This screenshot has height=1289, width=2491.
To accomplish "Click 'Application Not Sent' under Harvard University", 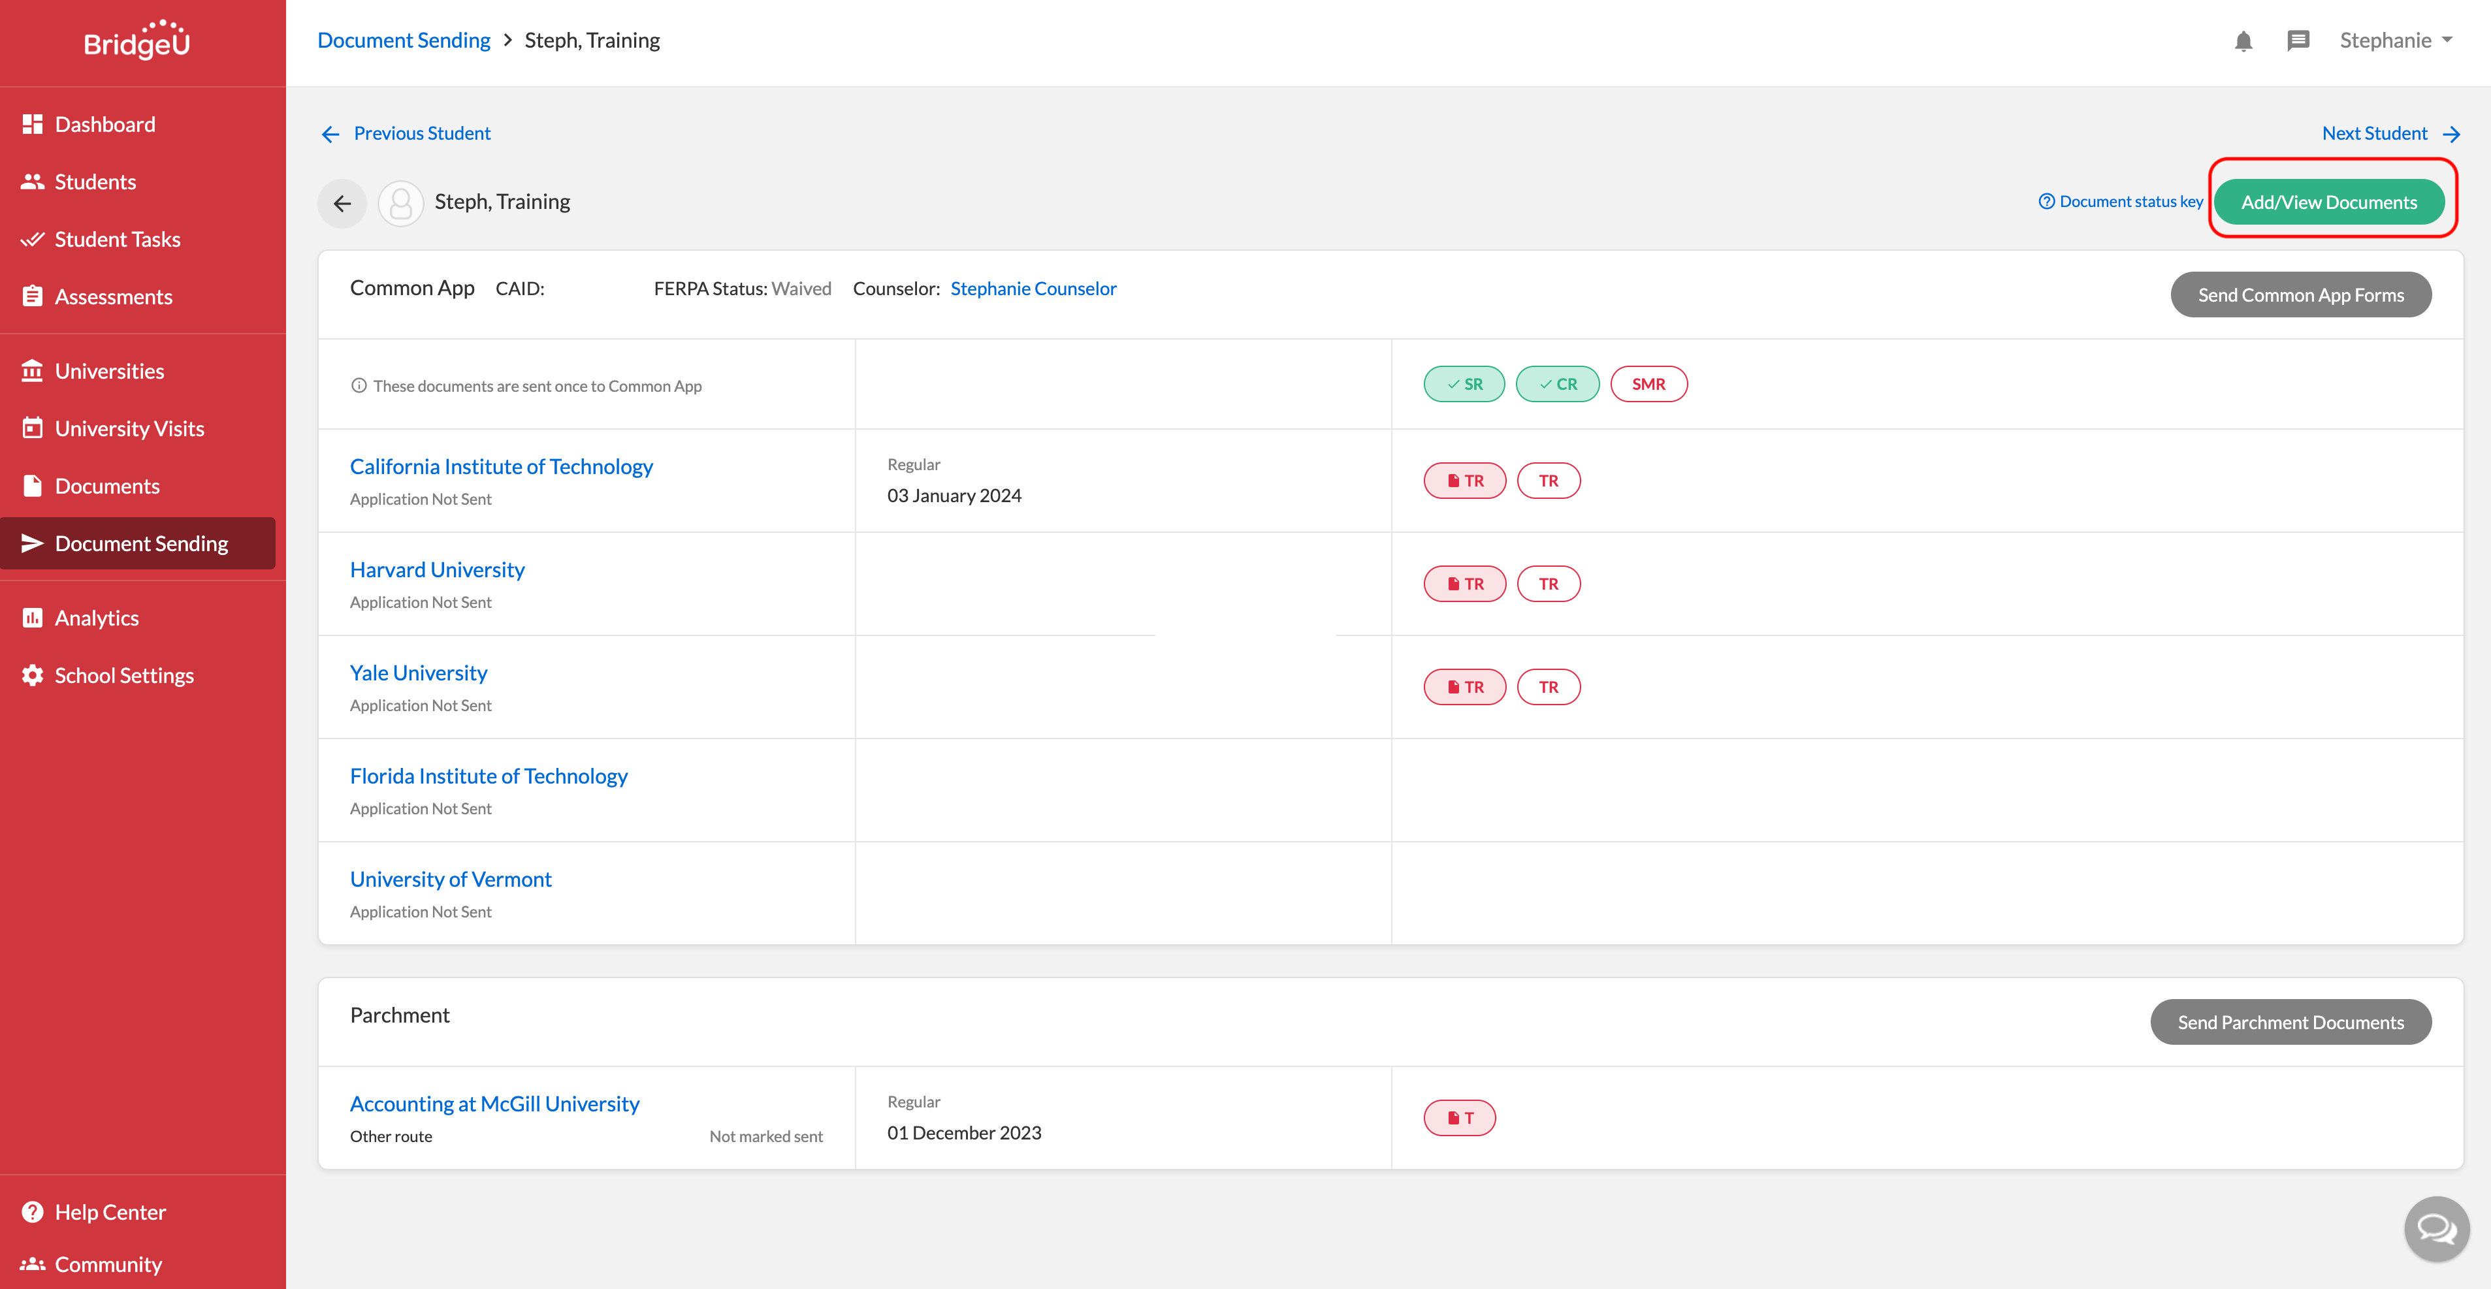I will tap(421, 603).
